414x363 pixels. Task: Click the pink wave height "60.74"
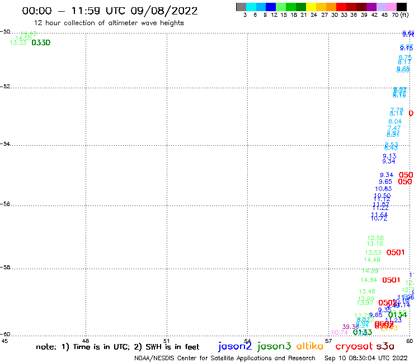(340, 332)
